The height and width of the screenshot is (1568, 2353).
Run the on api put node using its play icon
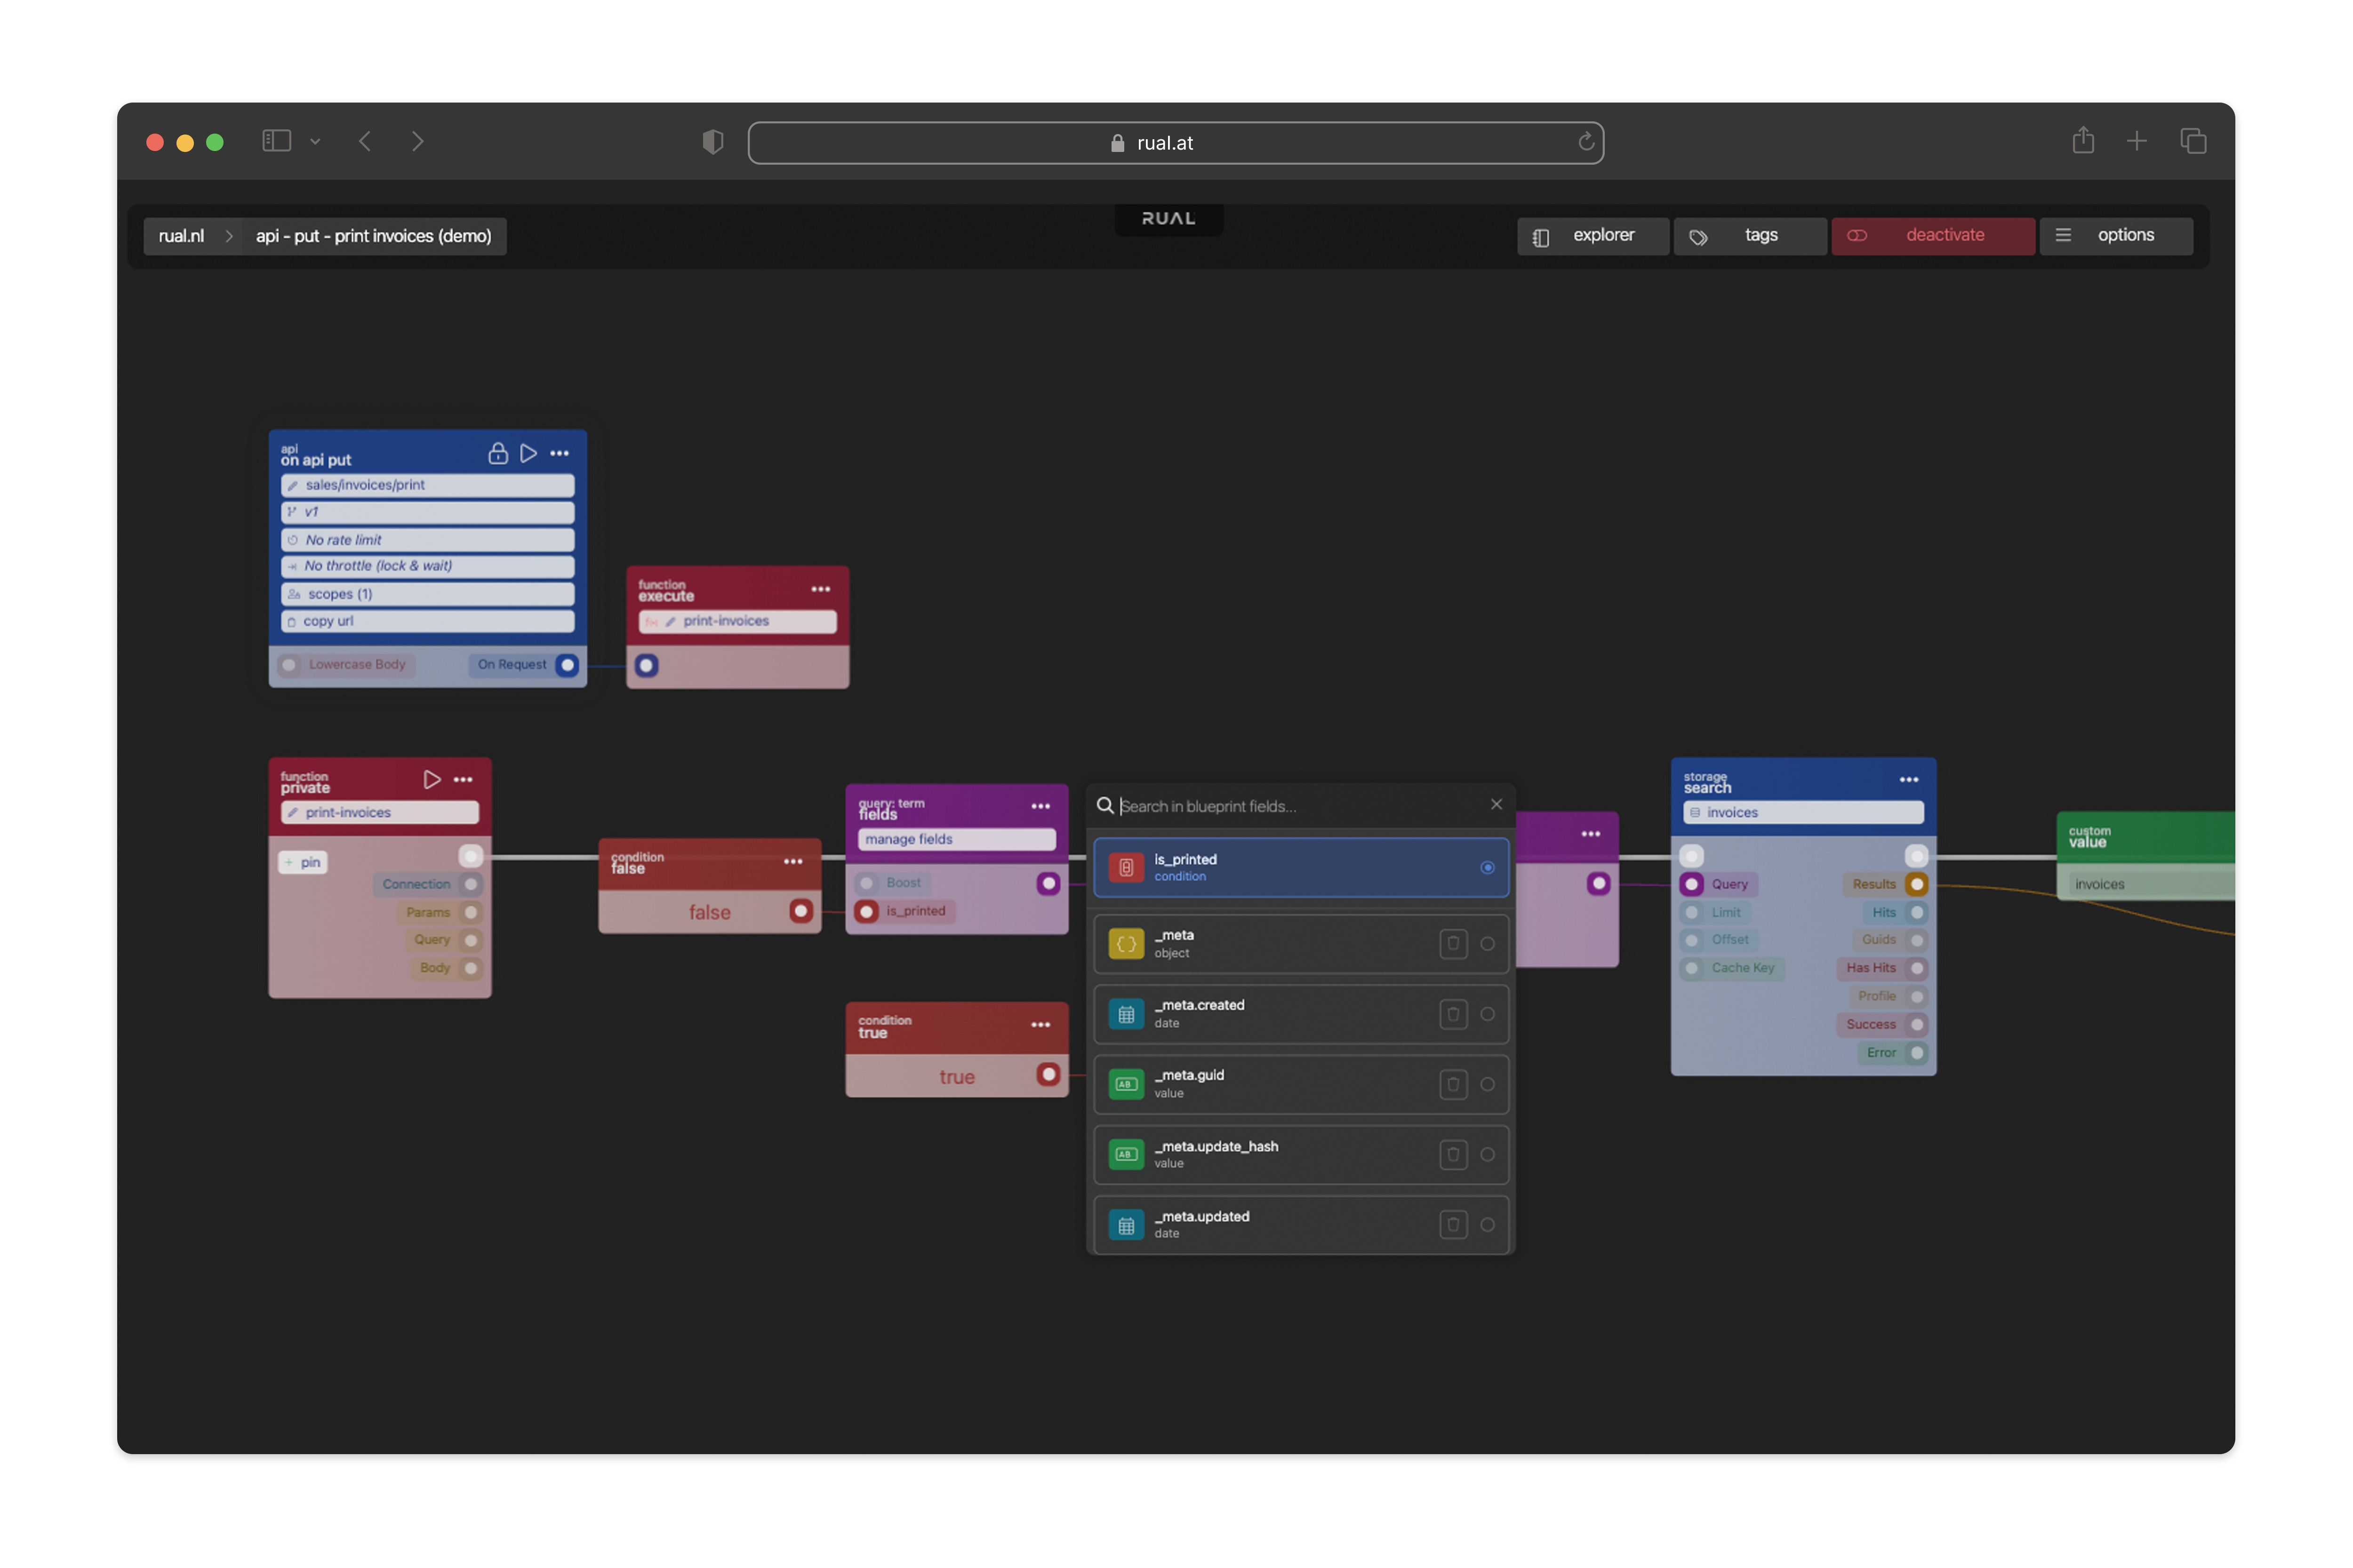coord(528,453)
